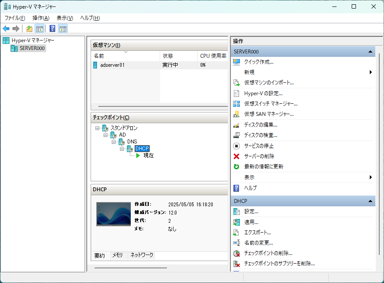The width and height of the screenshot is (384, 283).
Task: Collapse the SERVER000 actions section
Action: [370, 52]
